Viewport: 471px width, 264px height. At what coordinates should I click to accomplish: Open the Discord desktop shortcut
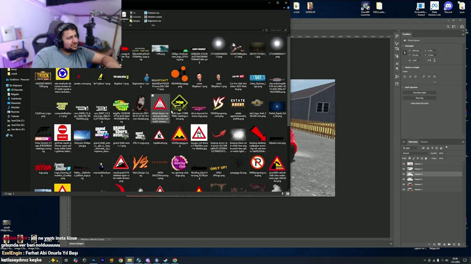click(448, 7)
